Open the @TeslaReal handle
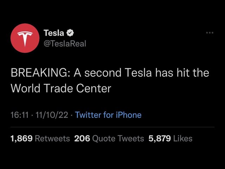This screenshot has width=225, height=169. (65, 44)
